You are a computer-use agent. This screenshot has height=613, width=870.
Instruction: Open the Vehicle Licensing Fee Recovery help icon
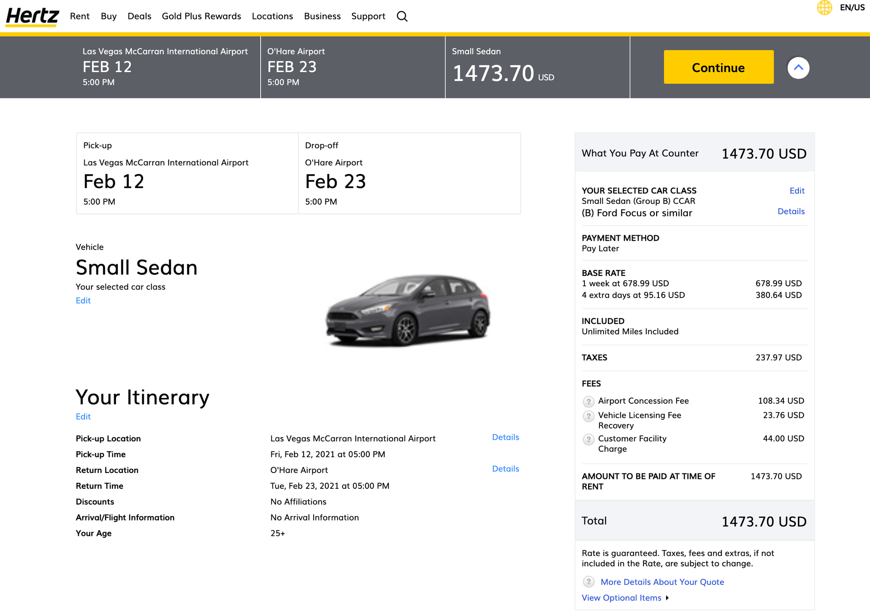[589, 416]
